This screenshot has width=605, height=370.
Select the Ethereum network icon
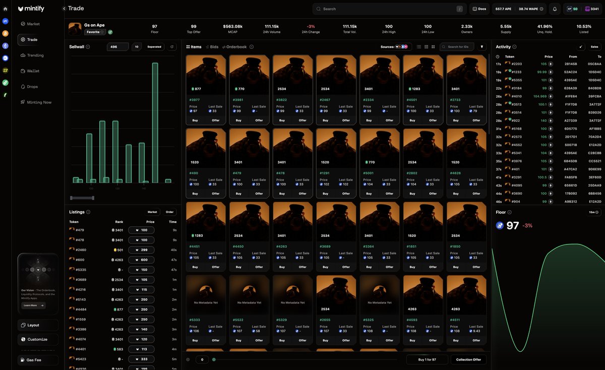pyautogui.click(x=5, y=45)
